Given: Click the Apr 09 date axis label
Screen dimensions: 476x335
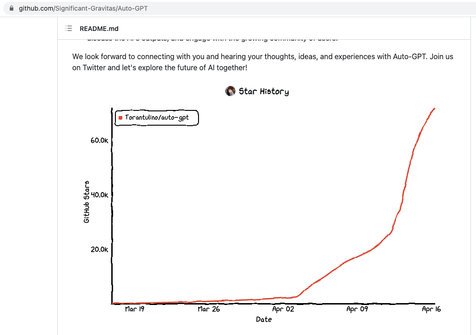Looking at the screenshot, I should [357, 309].
